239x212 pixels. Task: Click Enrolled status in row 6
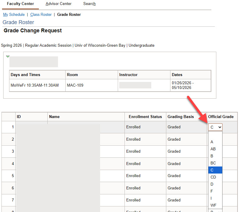coord(133,188)
